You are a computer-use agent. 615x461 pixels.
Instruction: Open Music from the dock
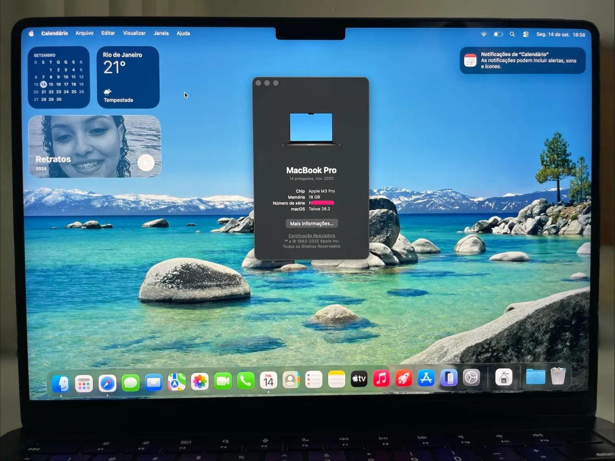pyautogui.click(x=381, y=379)
